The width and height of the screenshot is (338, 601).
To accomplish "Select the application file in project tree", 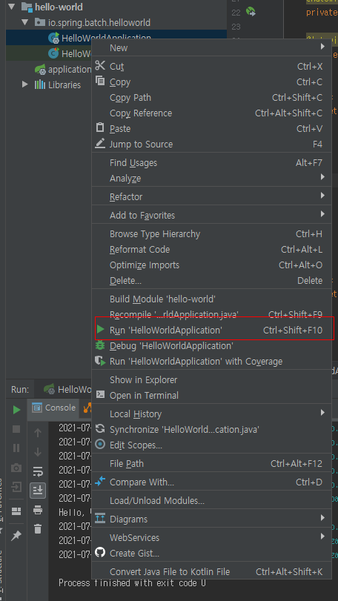I will 63,70.
